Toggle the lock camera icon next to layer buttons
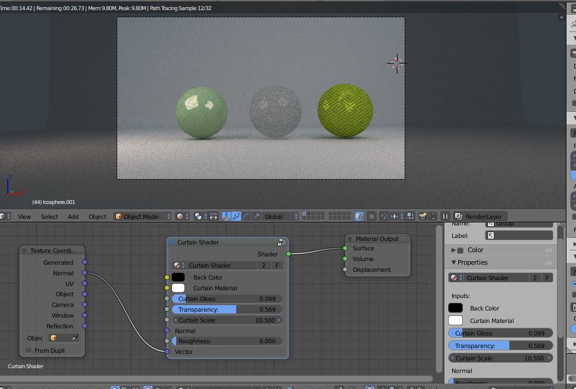Viewport: 576px width, 389px height. tap(359, 217)
